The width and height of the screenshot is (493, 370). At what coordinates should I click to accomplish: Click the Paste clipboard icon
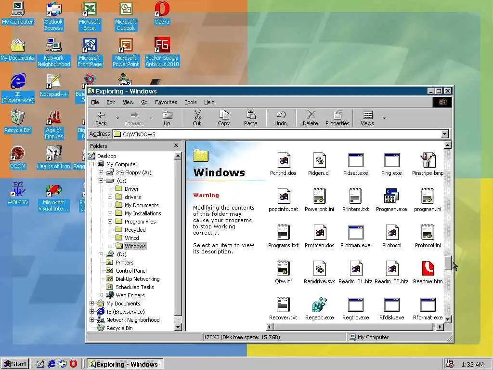[x=250, y=115]
